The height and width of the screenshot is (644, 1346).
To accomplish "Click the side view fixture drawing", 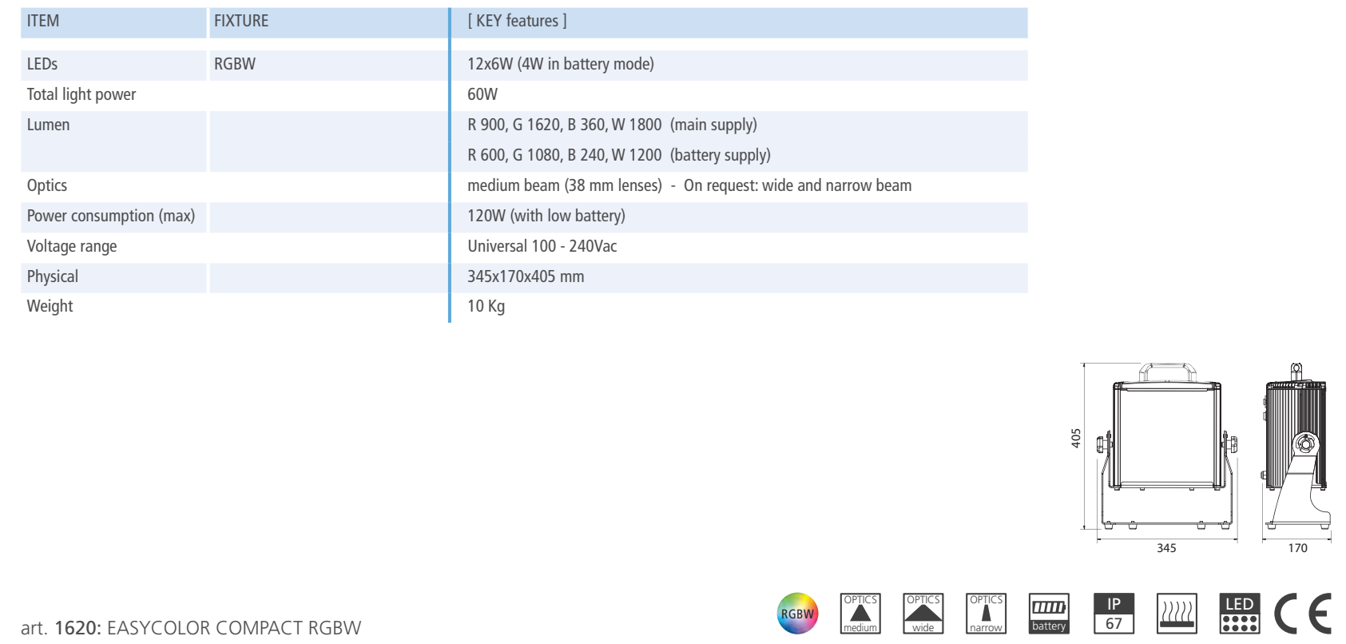I will click(1296, 446).
